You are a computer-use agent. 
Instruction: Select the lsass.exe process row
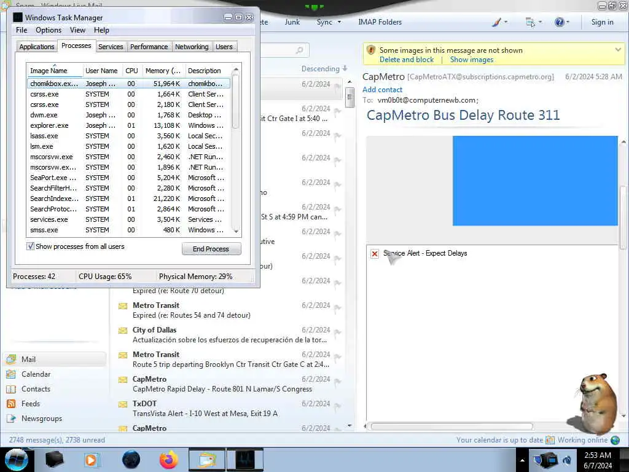[128, 136]
